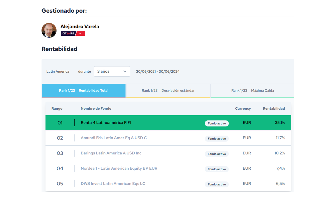Click Fondo activo badge in Amundi row
This screenshot has width=335, height=197.
217,139
